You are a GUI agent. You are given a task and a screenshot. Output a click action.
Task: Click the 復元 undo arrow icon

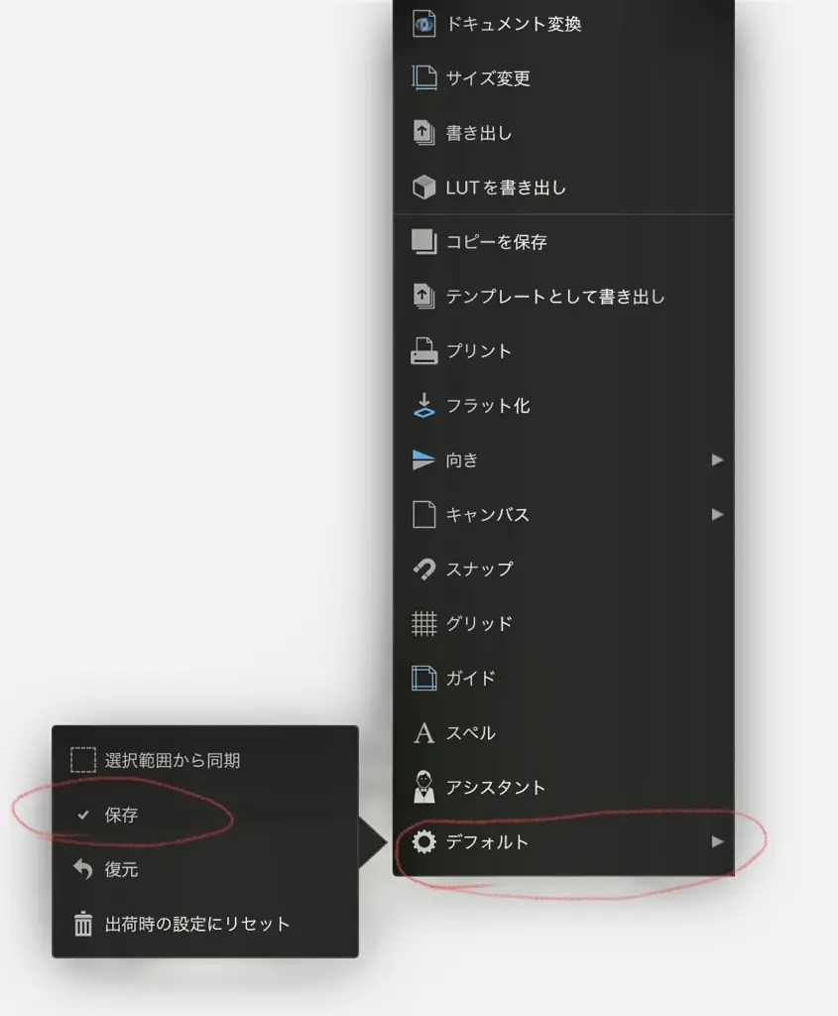coord(83,869)
